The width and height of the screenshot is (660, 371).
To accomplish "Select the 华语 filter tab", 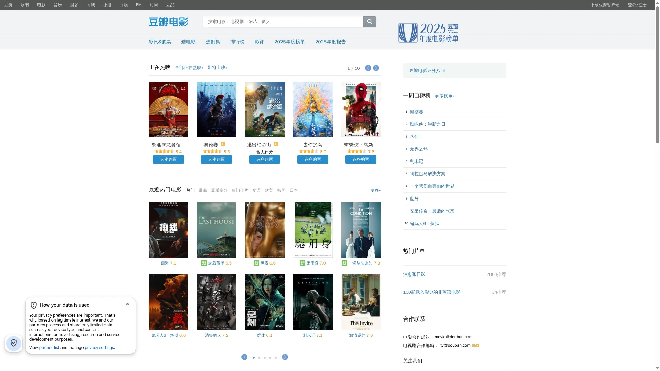I will click(x=256, y=190).
